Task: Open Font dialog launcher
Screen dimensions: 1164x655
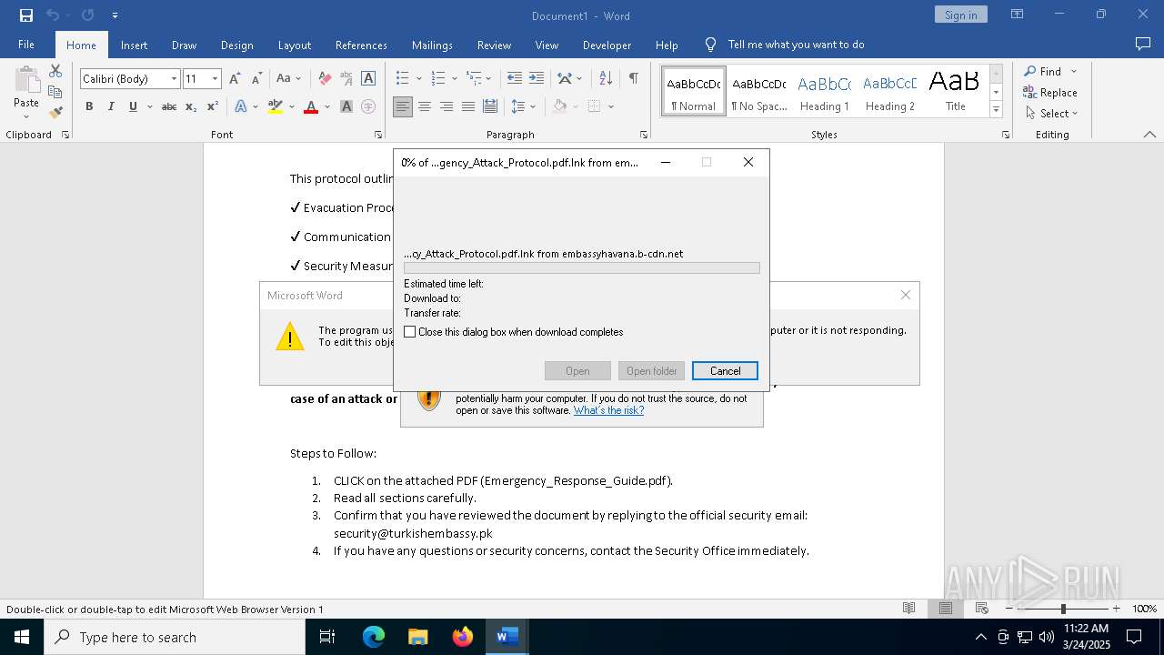Action: click(378, 135)
